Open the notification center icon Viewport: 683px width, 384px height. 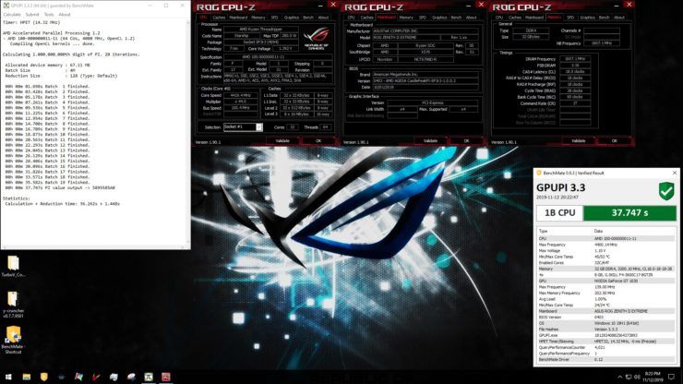671,377
